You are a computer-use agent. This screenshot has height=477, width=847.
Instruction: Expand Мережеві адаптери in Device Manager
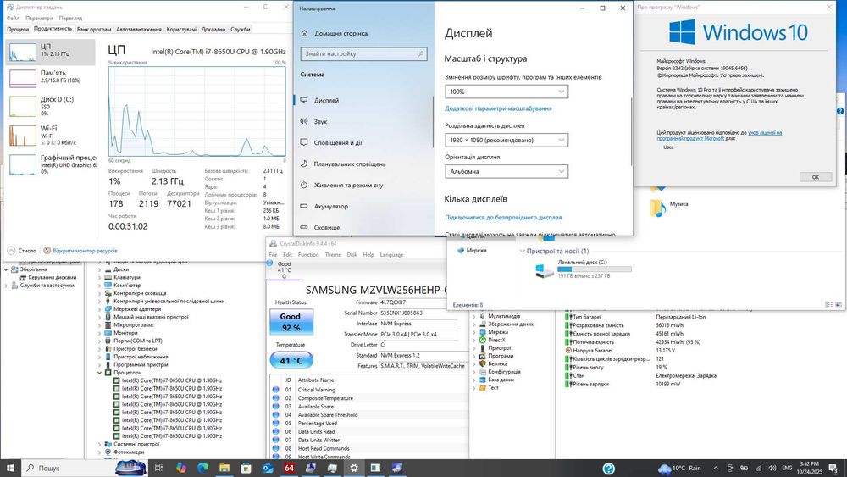tap(100, 309)
